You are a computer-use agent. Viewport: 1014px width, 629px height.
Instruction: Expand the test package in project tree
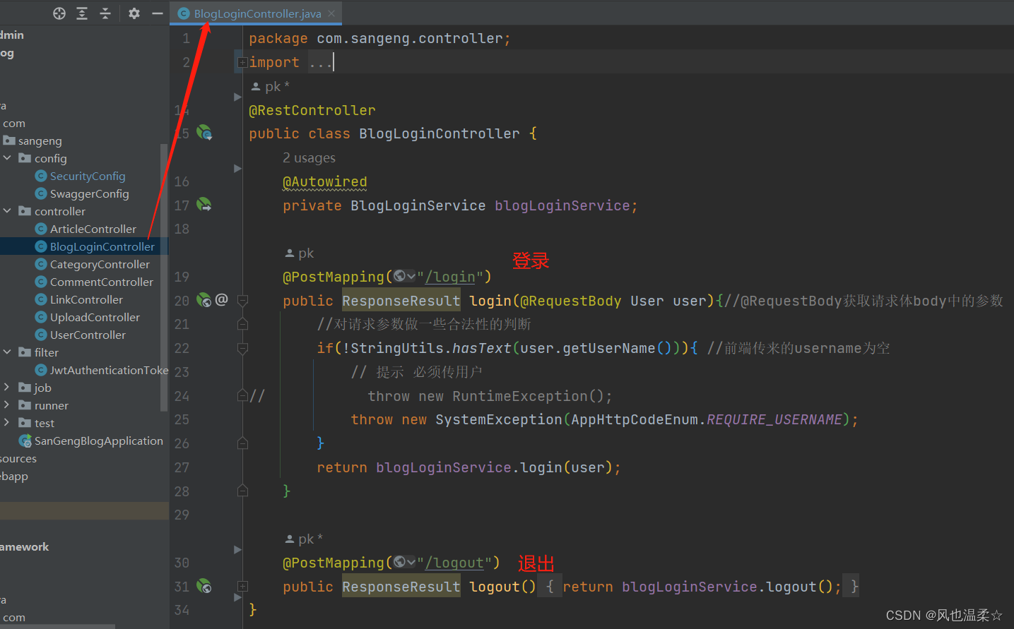pos(7,423)
